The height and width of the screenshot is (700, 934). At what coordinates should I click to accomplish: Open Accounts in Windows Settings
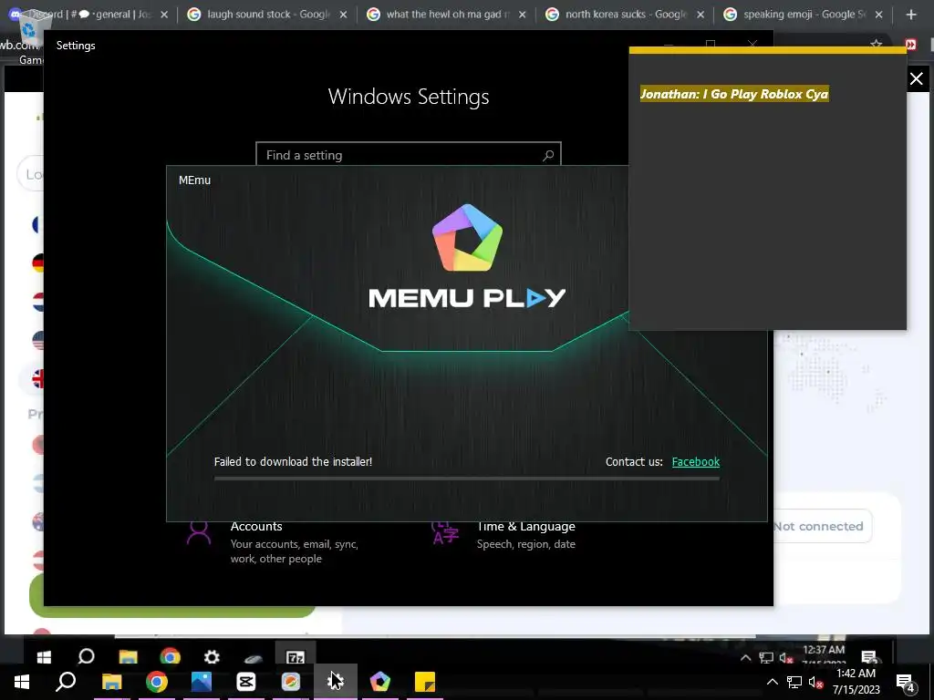(274, 542)
